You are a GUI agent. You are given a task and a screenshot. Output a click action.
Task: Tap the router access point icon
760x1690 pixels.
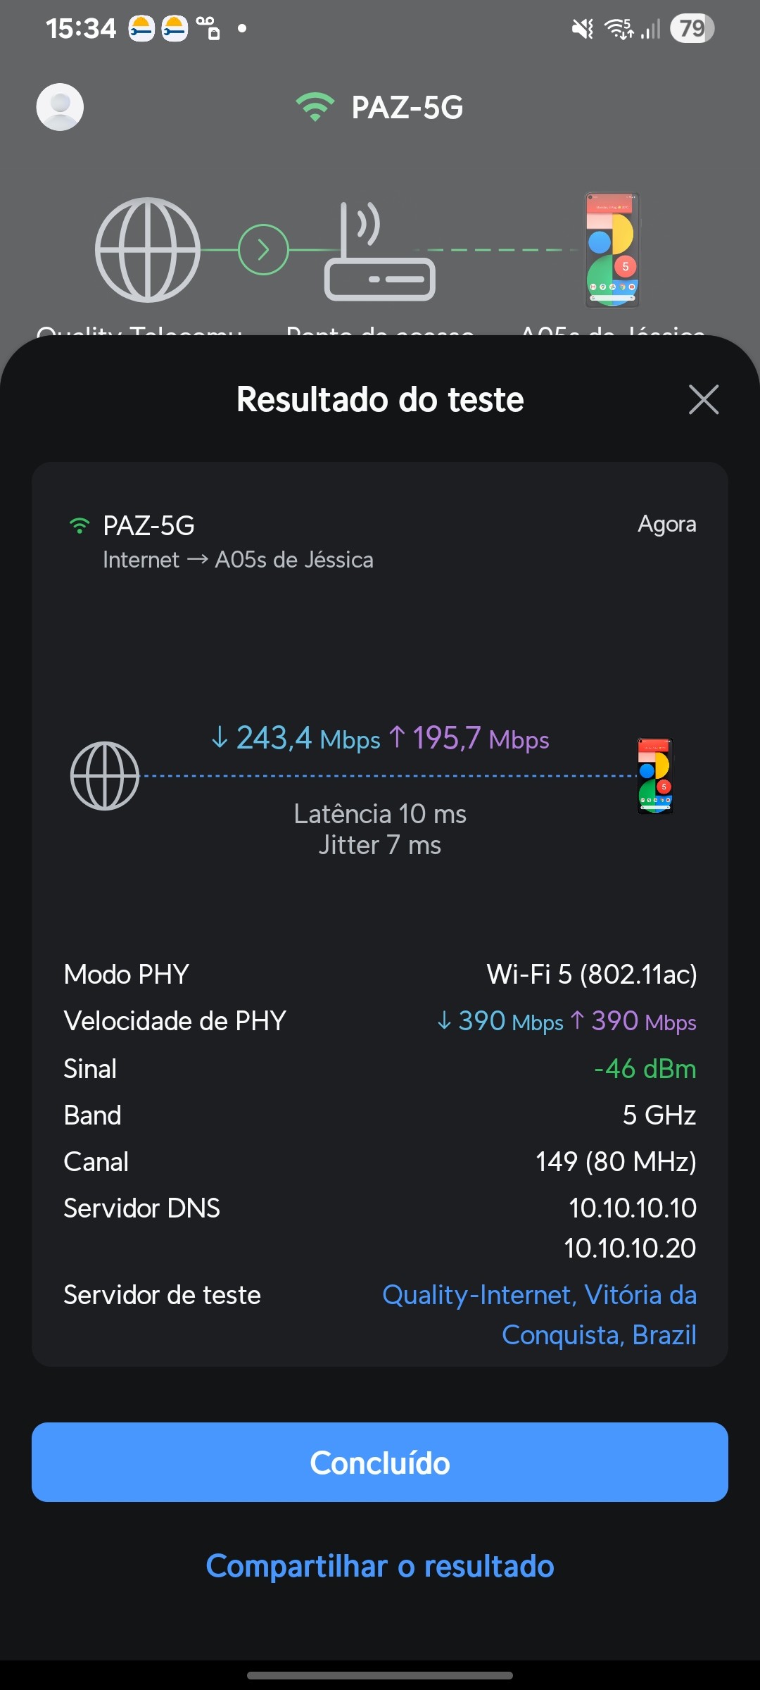379,252
